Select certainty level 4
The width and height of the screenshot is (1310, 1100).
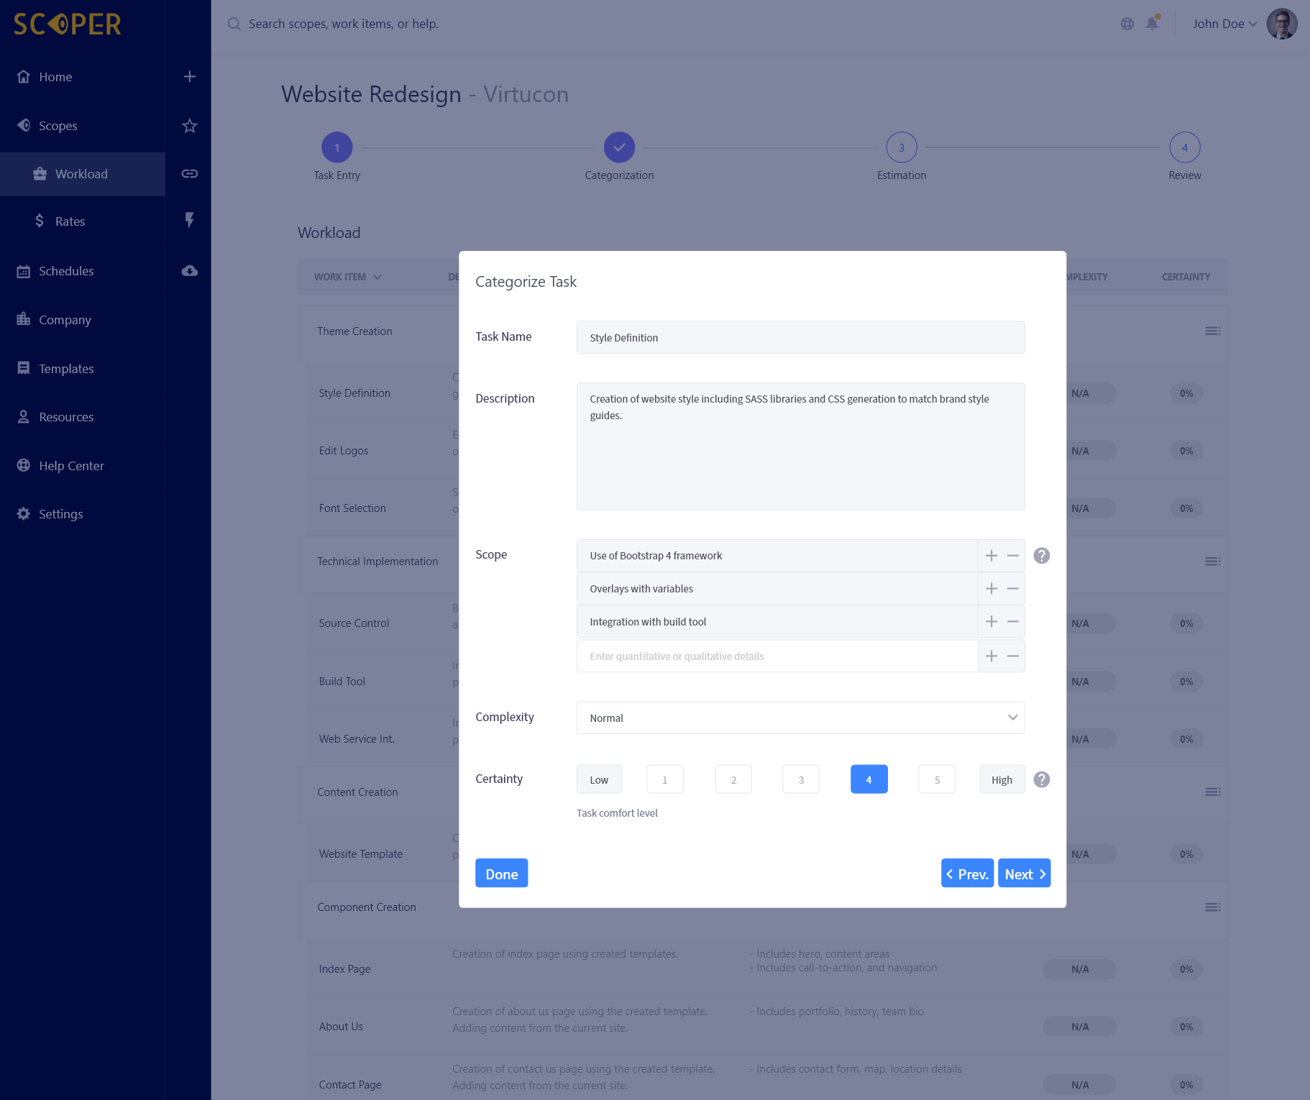coord(869,779)
